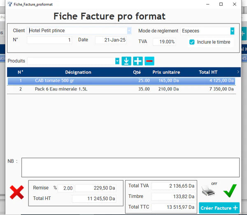Viewport: 247px width, 215px height.
Task: Click the Total TTC field 13 515,97 Da
Action: [x=174, y=207]
